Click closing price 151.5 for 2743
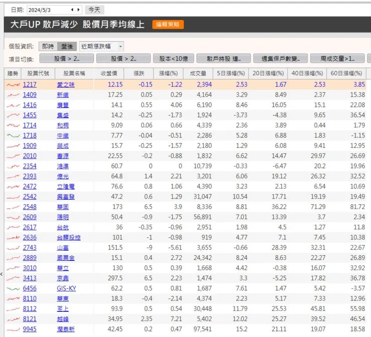The width and height of the screenshot is (371, 337). pos(115,247)
